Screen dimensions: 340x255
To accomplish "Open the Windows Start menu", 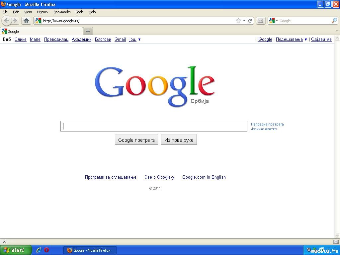I will pyautogui.click(x=16, y=250).
